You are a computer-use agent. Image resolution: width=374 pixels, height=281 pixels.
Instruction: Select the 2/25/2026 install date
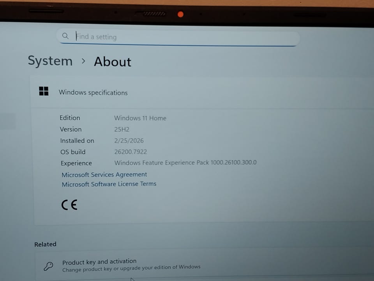click(x=129, y=140)
